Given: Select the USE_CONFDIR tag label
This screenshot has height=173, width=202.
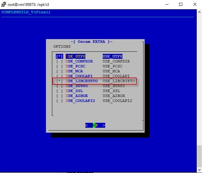Looking at the screenshot, I should coord(79,61).
